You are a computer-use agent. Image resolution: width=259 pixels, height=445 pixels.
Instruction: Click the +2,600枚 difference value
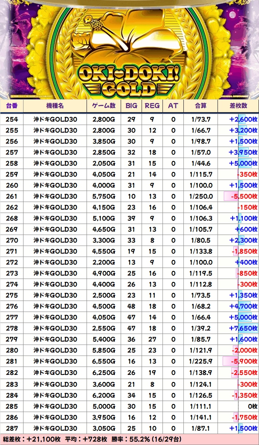[x=243, y=119]
